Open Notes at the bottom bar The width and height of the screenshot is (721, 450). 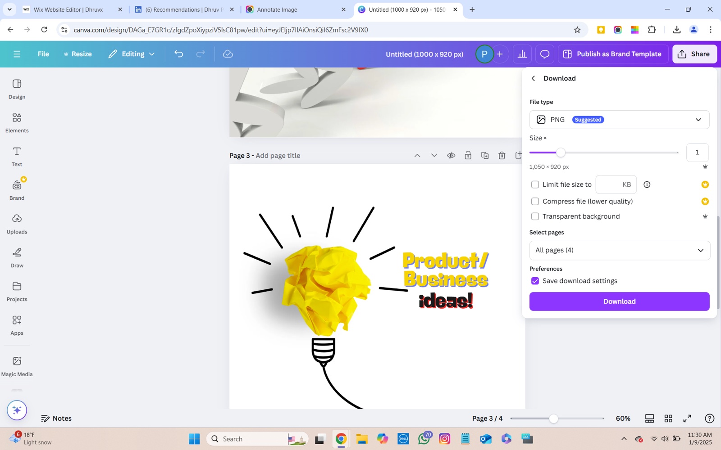56,418
